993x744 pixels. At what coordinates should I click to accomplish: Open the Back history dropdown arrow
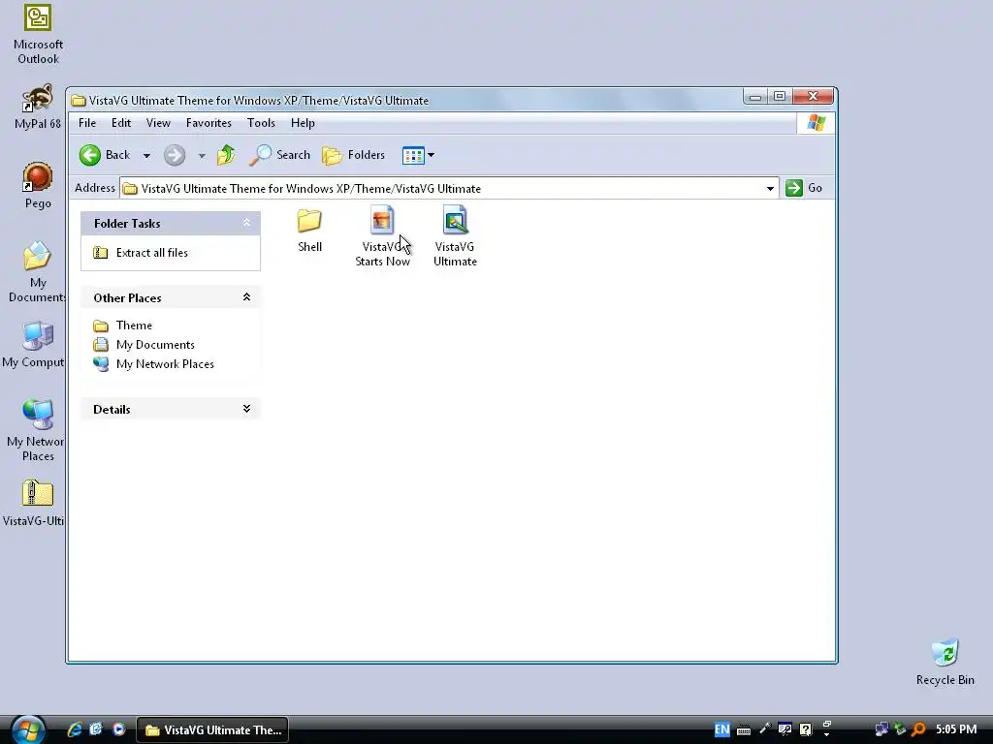146,156
